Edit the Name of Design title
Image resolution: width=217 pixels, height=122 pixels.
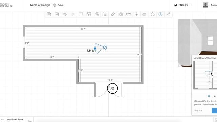point(40,5)
